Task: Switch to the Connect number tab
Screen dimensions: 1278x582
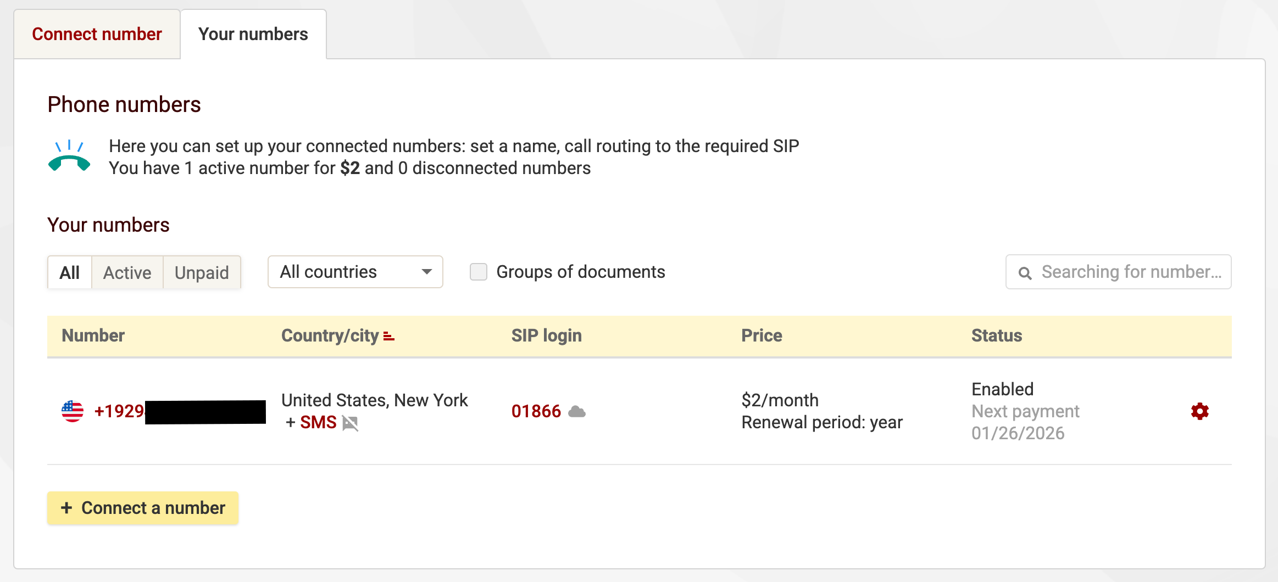Action: [97, 34]
